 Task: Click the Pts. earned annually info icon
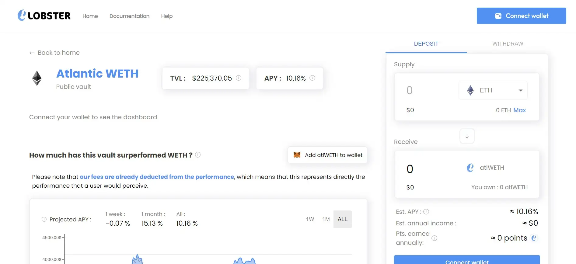tap(435, 238)
